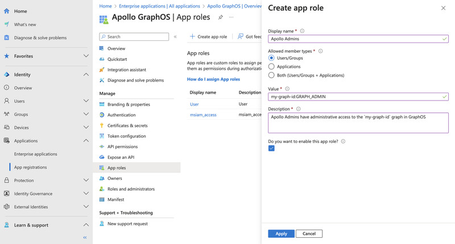Expand the Favorites section chevron
Image resolution: width=455 pixels, height=244 pixels.
(x=86, y=56)
